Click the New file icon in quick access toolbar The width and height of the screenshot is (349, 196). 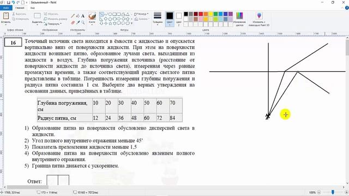[22, 2]
